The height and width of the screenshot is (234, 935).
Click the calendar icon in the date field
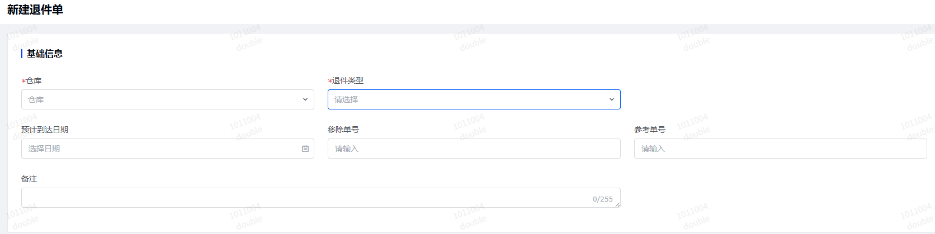(305, 149)
